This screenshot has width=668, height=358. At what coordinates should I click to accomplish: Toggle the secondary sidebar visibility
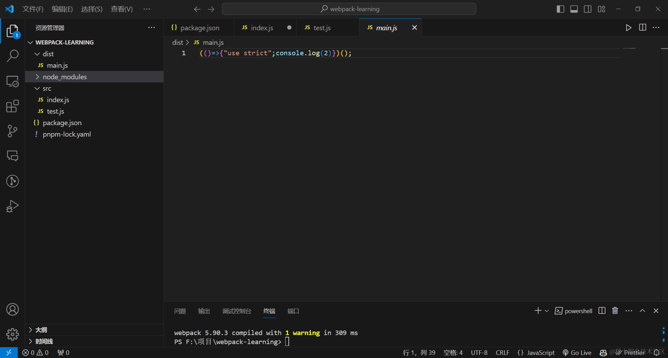588,9
